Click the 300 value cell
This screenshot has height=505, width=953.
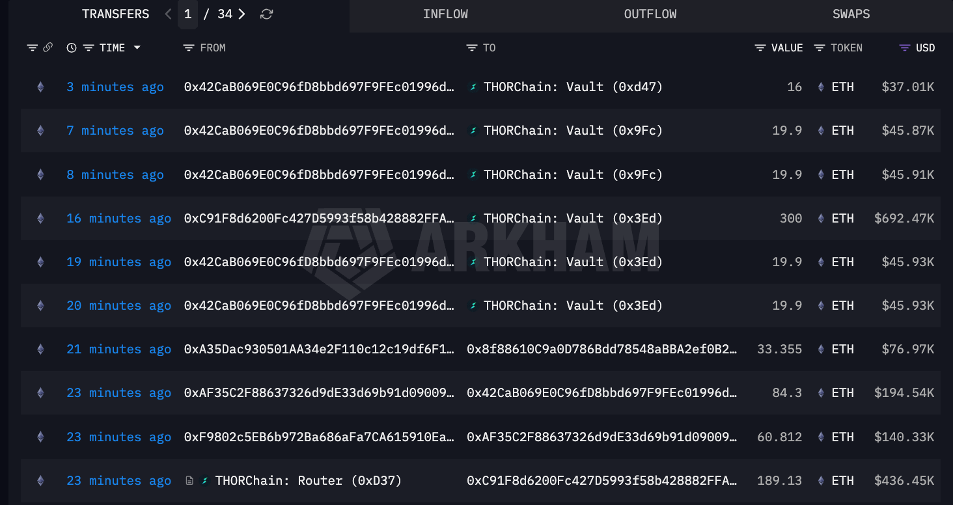(791, 219)
